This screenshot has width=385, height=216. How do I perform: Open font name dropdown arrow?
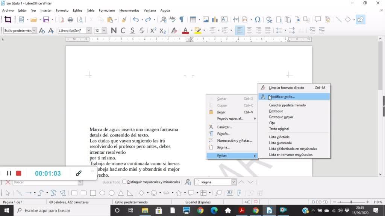point(89,30)
